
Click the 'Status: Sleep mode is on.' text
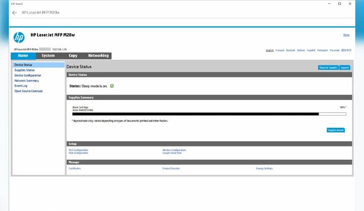(88, 86)
